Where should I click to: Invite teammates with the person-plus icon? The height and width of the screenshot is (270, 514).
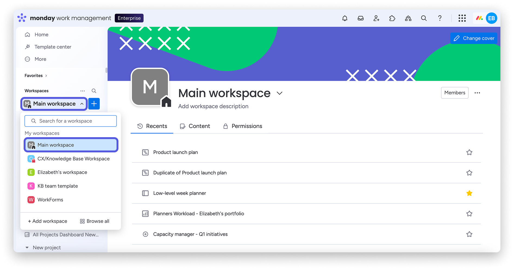pos(376,18)
